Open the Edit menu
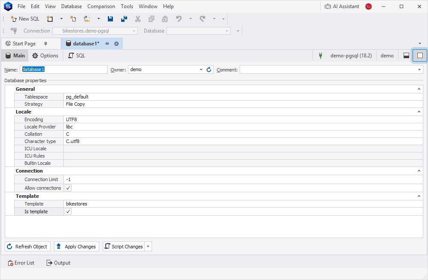This screenshot has width=428, height=280. point(35,6)
